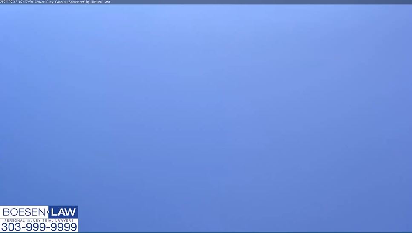Click the BOESEN word in the logo

click(x=23, y=212)
